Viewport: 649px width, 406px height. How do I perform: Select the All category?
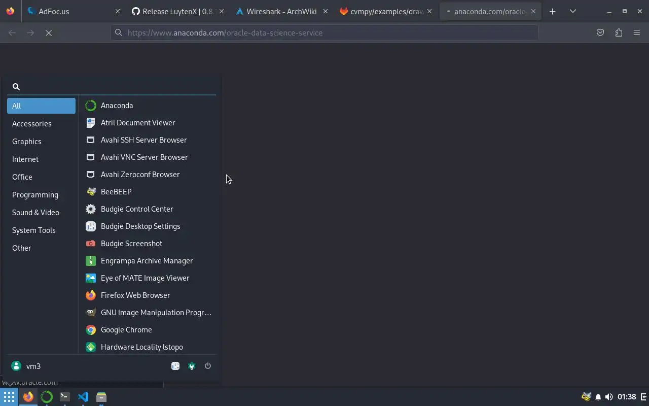tap(41, 106)
